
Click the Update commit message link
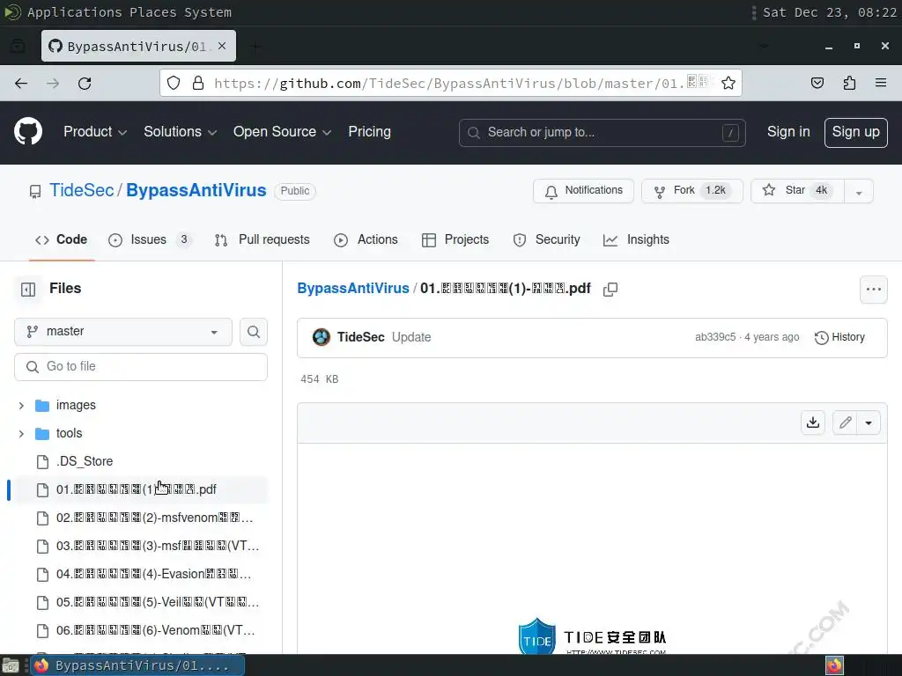411,337
